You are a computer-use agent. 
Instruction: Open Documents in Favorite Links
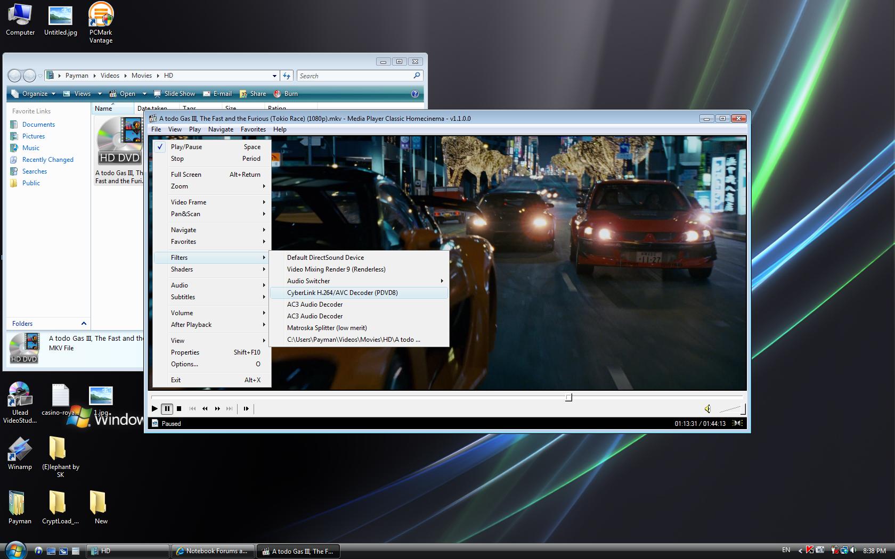pos(32,125)
